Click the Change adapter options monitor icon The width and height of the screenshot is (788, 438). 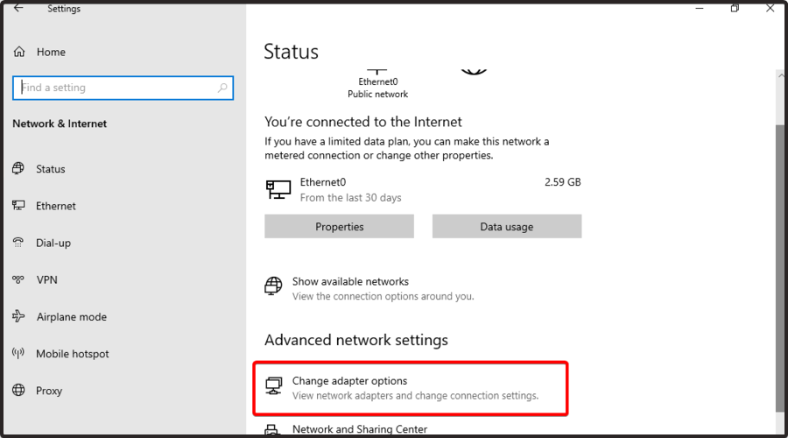(x=274, y=386)
